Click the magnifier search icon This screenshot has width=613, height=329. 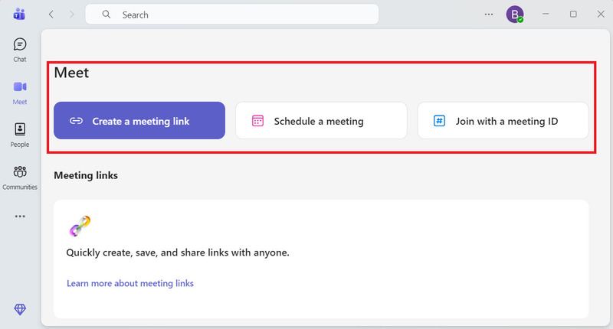tap(107, 15)
